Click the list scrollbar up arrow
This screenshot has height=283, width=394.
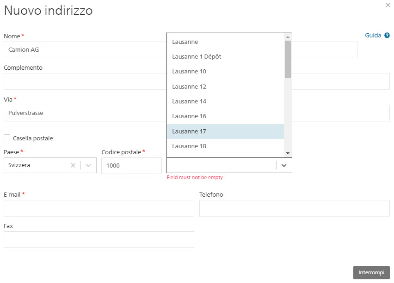[x=288, y=37]
